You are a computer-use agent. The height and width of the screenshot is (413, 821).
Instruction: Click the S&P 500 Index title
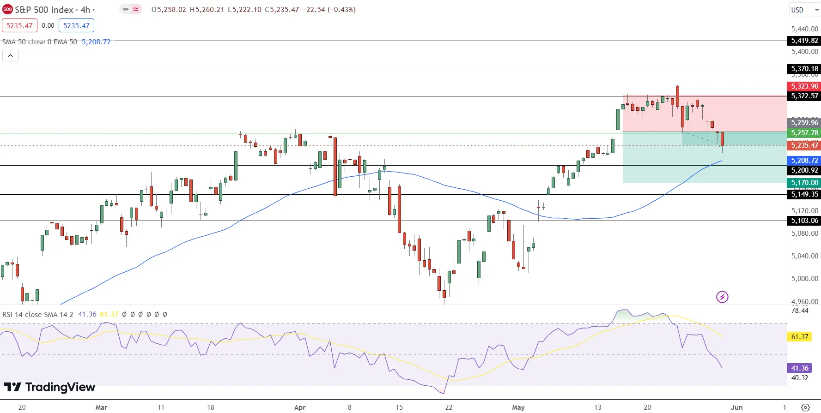pos(44,10)
